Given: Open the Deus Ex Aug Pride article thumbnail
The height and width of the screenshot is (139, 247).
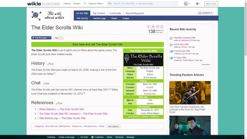Looking at the screenshot, I should tap(190, 93).
